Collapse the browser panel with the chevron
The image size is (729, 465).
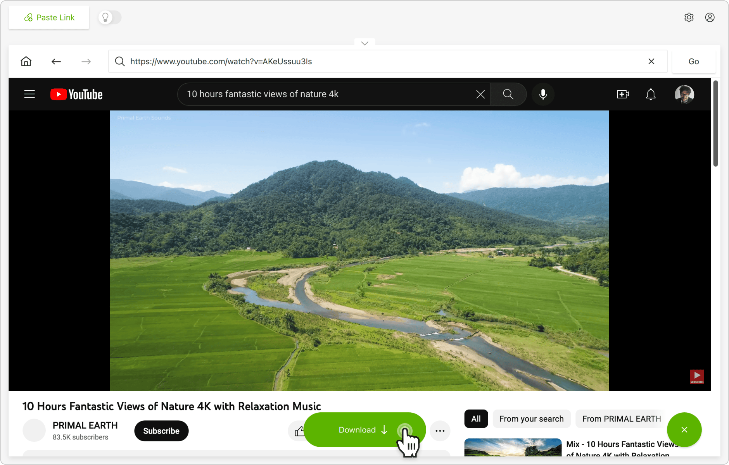pos(364,43)
